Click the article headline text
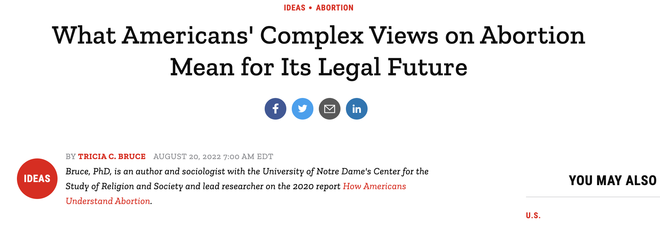The width and height of the screenshot is (660, 227). pyautogui.click(x=318, y=36)
